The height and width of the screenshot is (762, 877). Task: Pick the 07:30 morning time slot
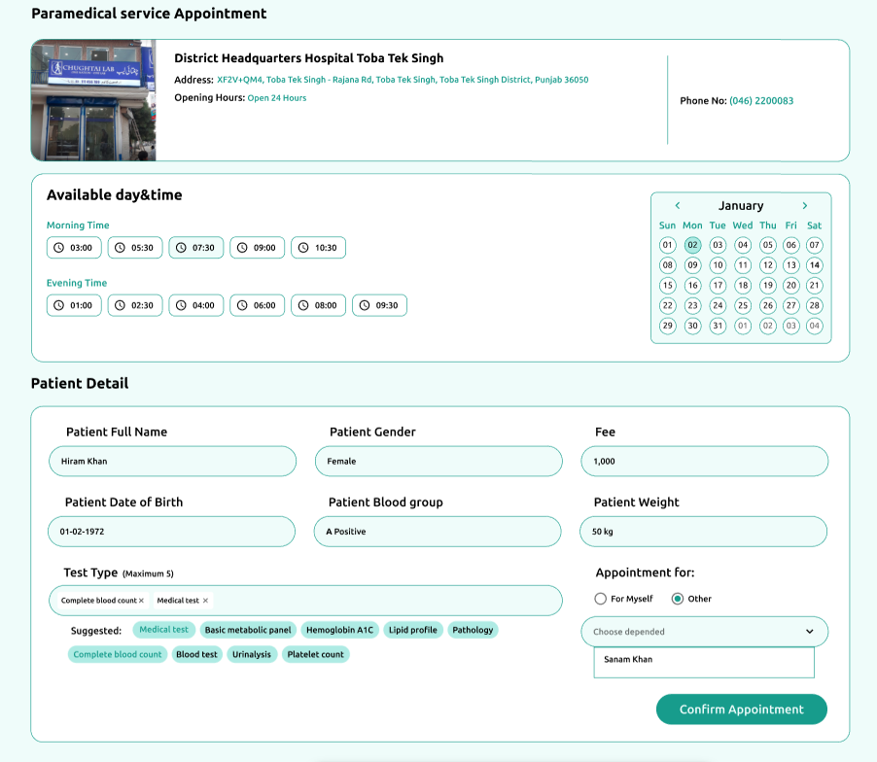pos(195,248)
